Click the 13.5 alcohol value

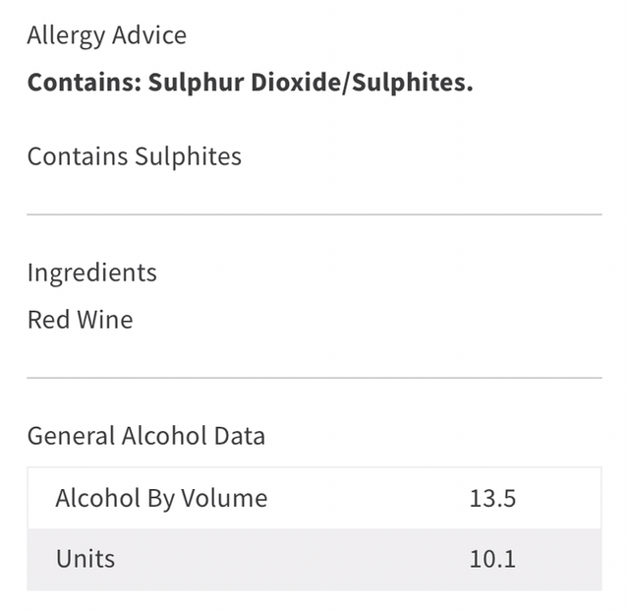pos(492,498)
